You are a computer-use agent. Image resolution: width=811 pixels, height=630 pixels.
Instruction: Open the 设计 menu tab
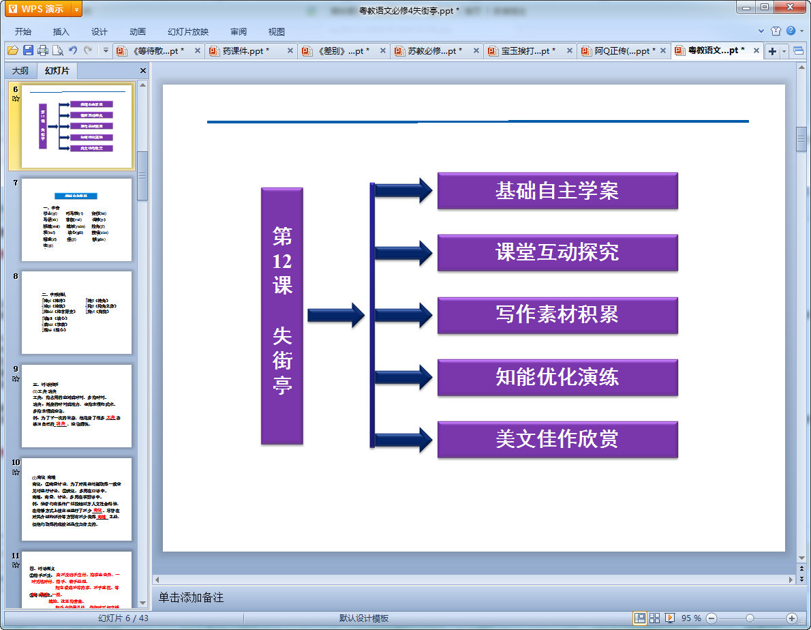point(99,31)
